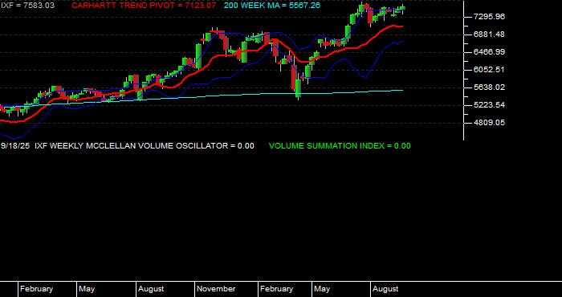Click the last August timeline label
Screen dimensions: 562x297
385,289
